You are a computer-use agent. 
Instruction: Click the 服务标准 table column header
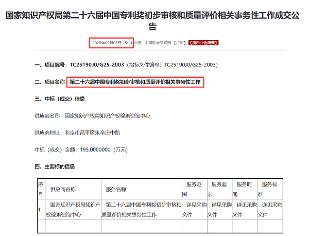(270, 189)
